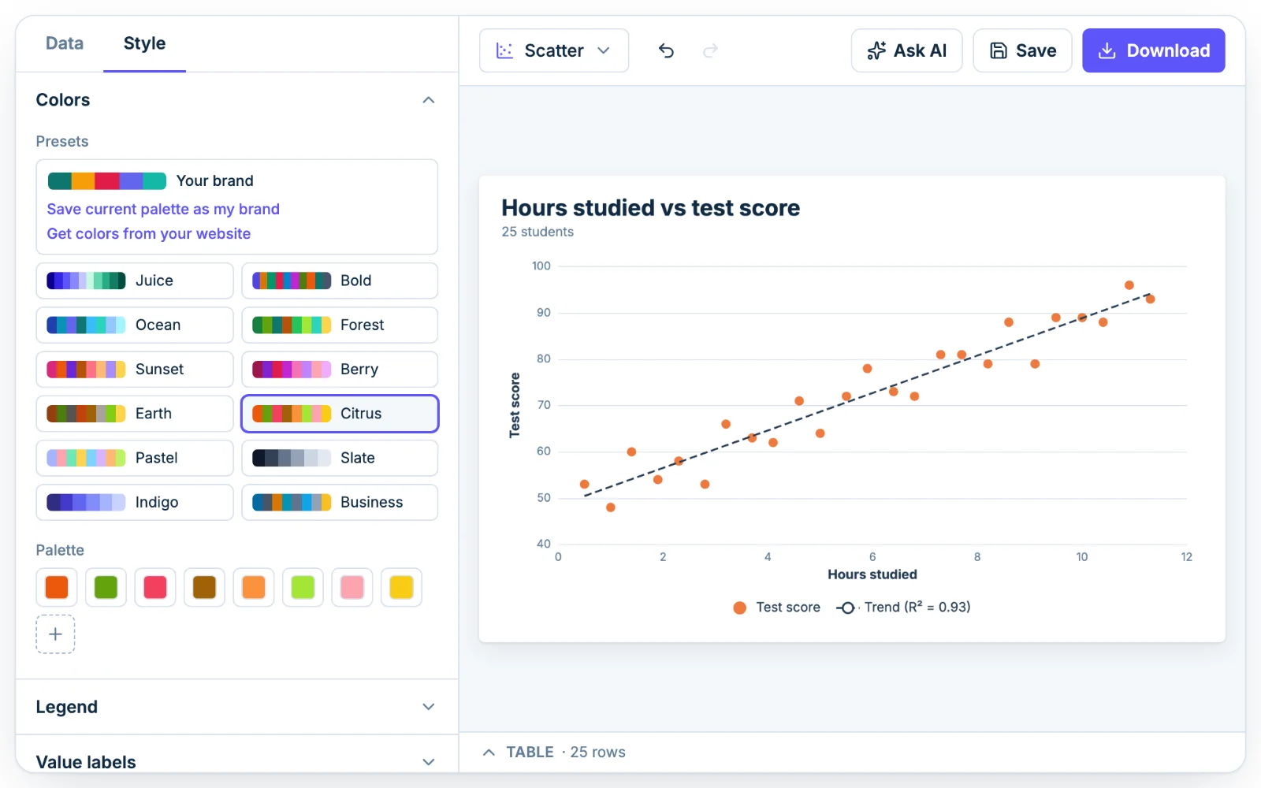The width and height of the screenshot is (1261, 788).
Task: Edit the light pink palette swatch
Action: tap(352, 587)
